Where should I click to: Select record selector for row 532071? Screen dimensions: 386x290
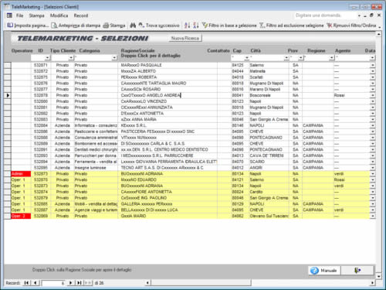(x=8, y=65)
